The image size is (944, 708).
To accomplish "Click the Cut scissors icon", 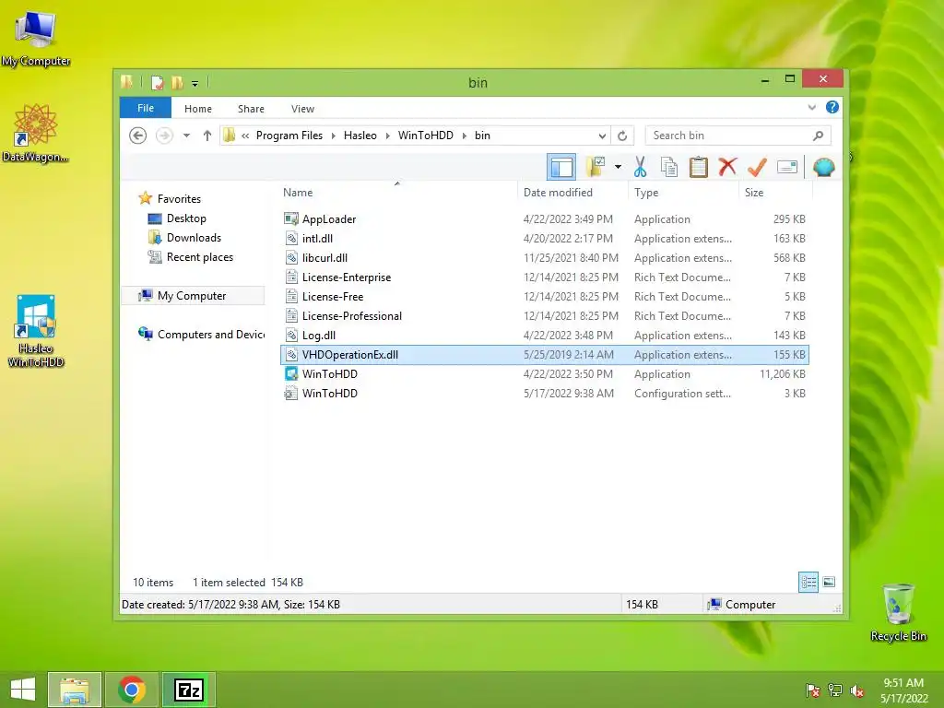I will pos(640,167).
